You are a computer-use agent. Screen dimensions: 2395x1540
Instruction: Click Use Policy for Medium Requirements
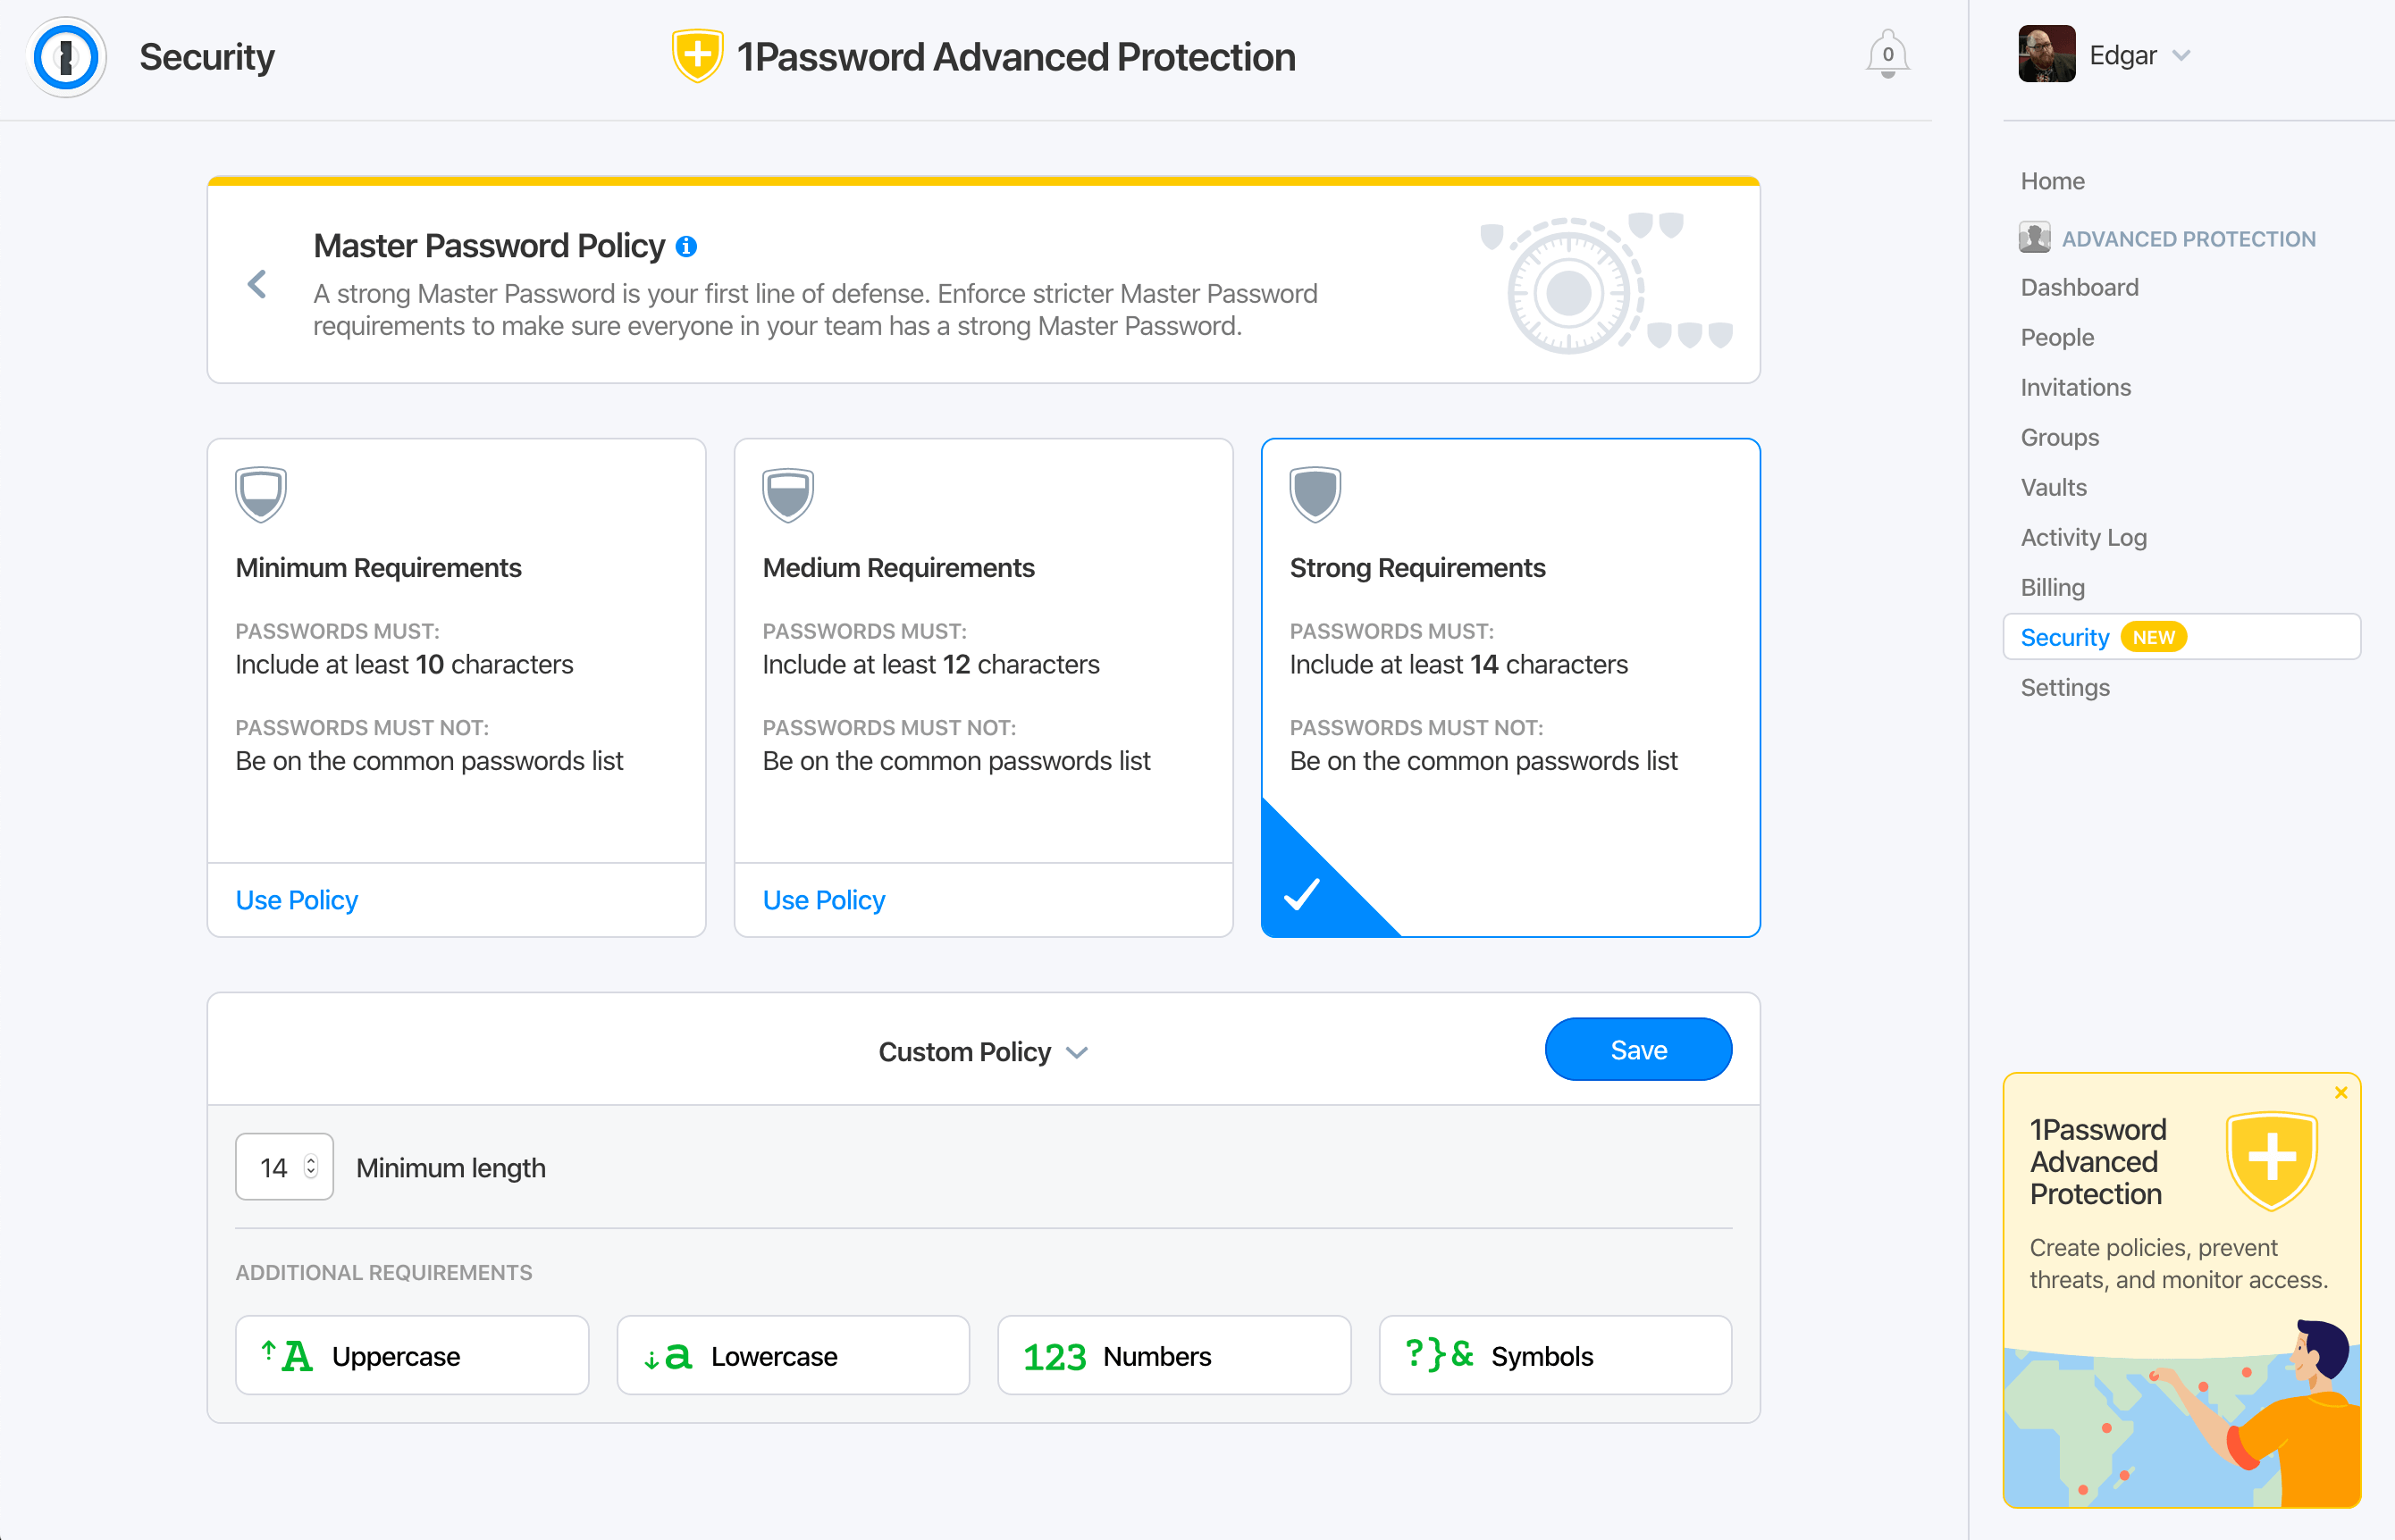[x=824, y=900]
